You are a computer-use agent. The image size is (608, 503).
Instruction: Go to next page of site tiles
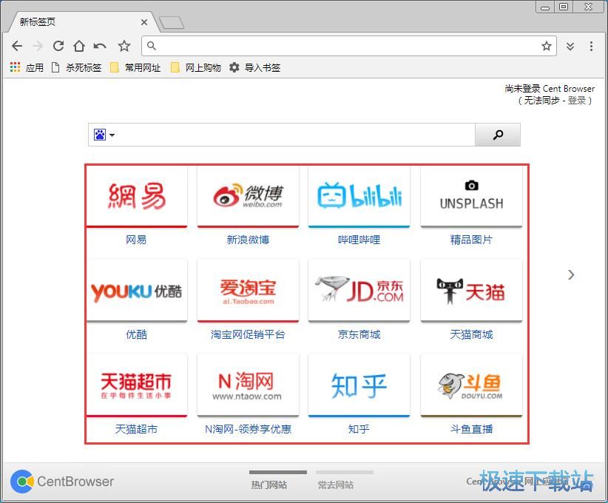click(x=571, y=275)
